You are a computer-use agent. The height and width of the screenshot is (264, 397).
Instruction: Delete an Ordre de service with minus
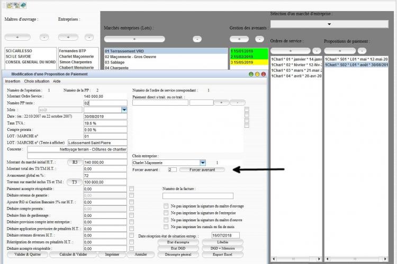click(x=317, y=51)
